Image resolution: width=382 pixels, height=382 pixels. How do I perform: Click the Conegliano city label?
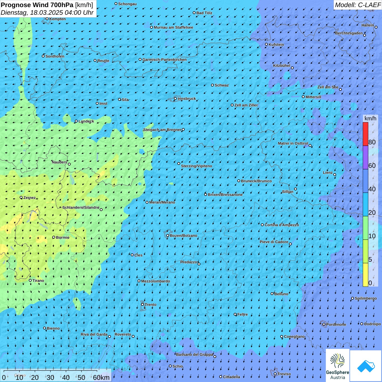point(294,336)
